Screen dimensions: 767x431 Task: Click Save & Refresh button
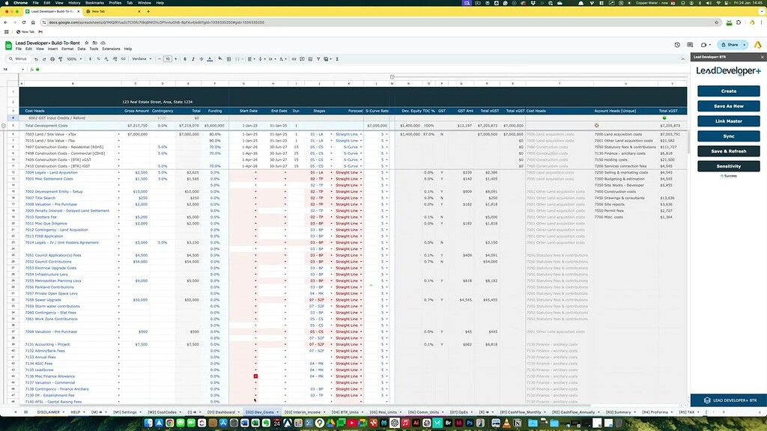728,151
